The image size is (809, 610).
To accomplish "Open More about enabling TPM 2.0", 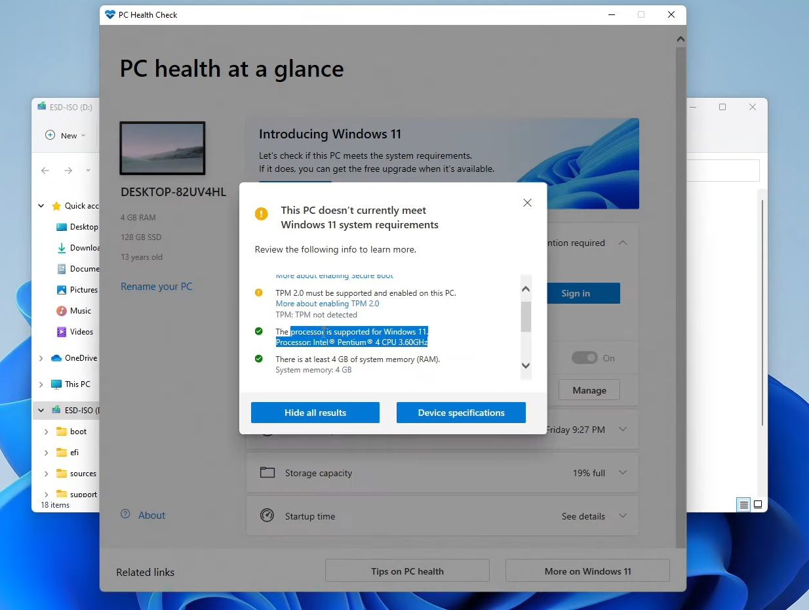I will [x=327, y=303].
